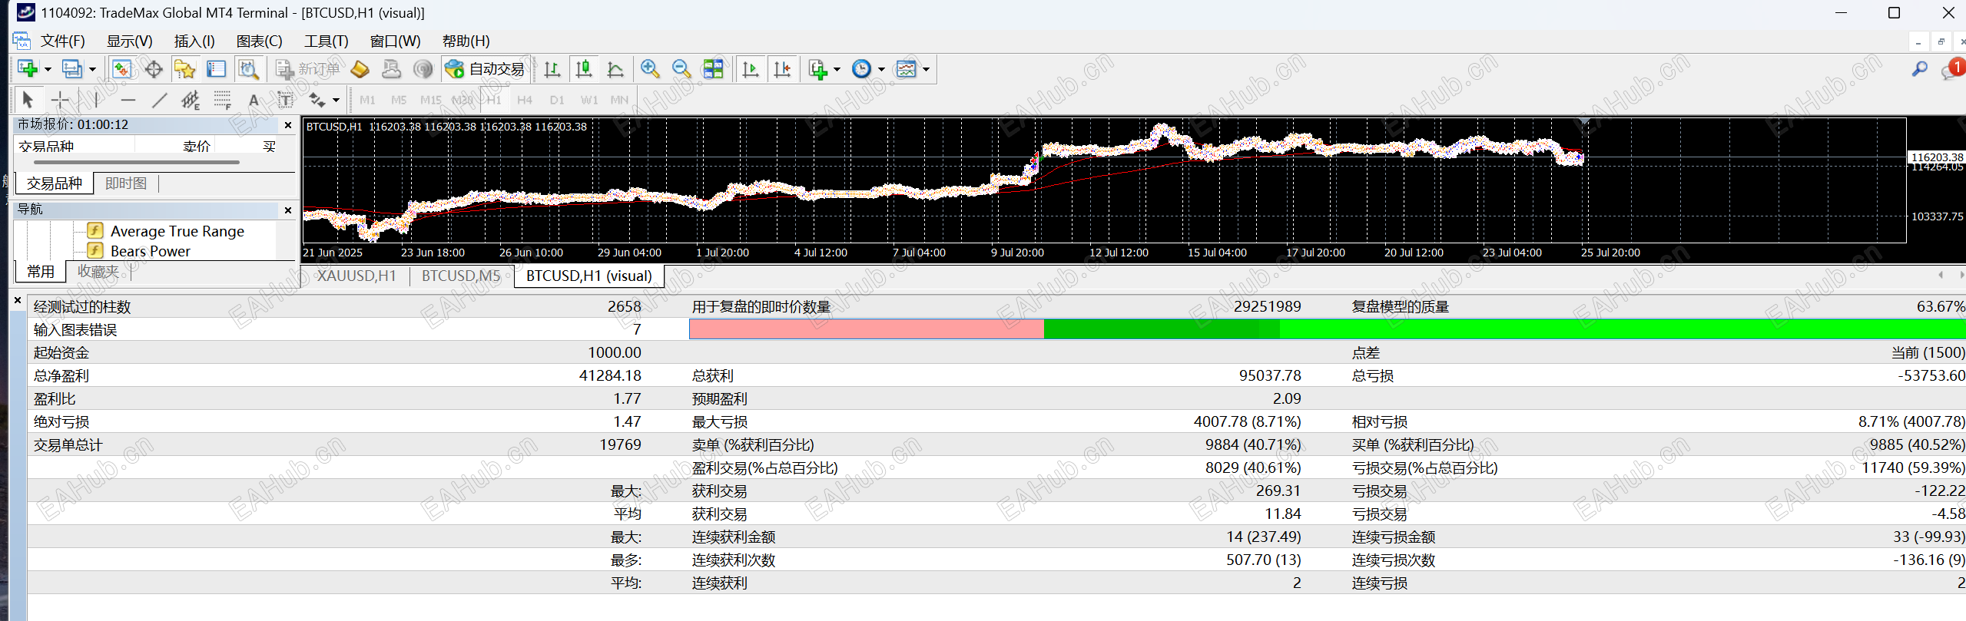
Task: Toggle the AutoTrading 自动交易 button
Action: click(x=486, y=69)
